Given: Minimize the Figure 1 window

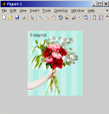Looking at the screenshot, I should 94,4.
